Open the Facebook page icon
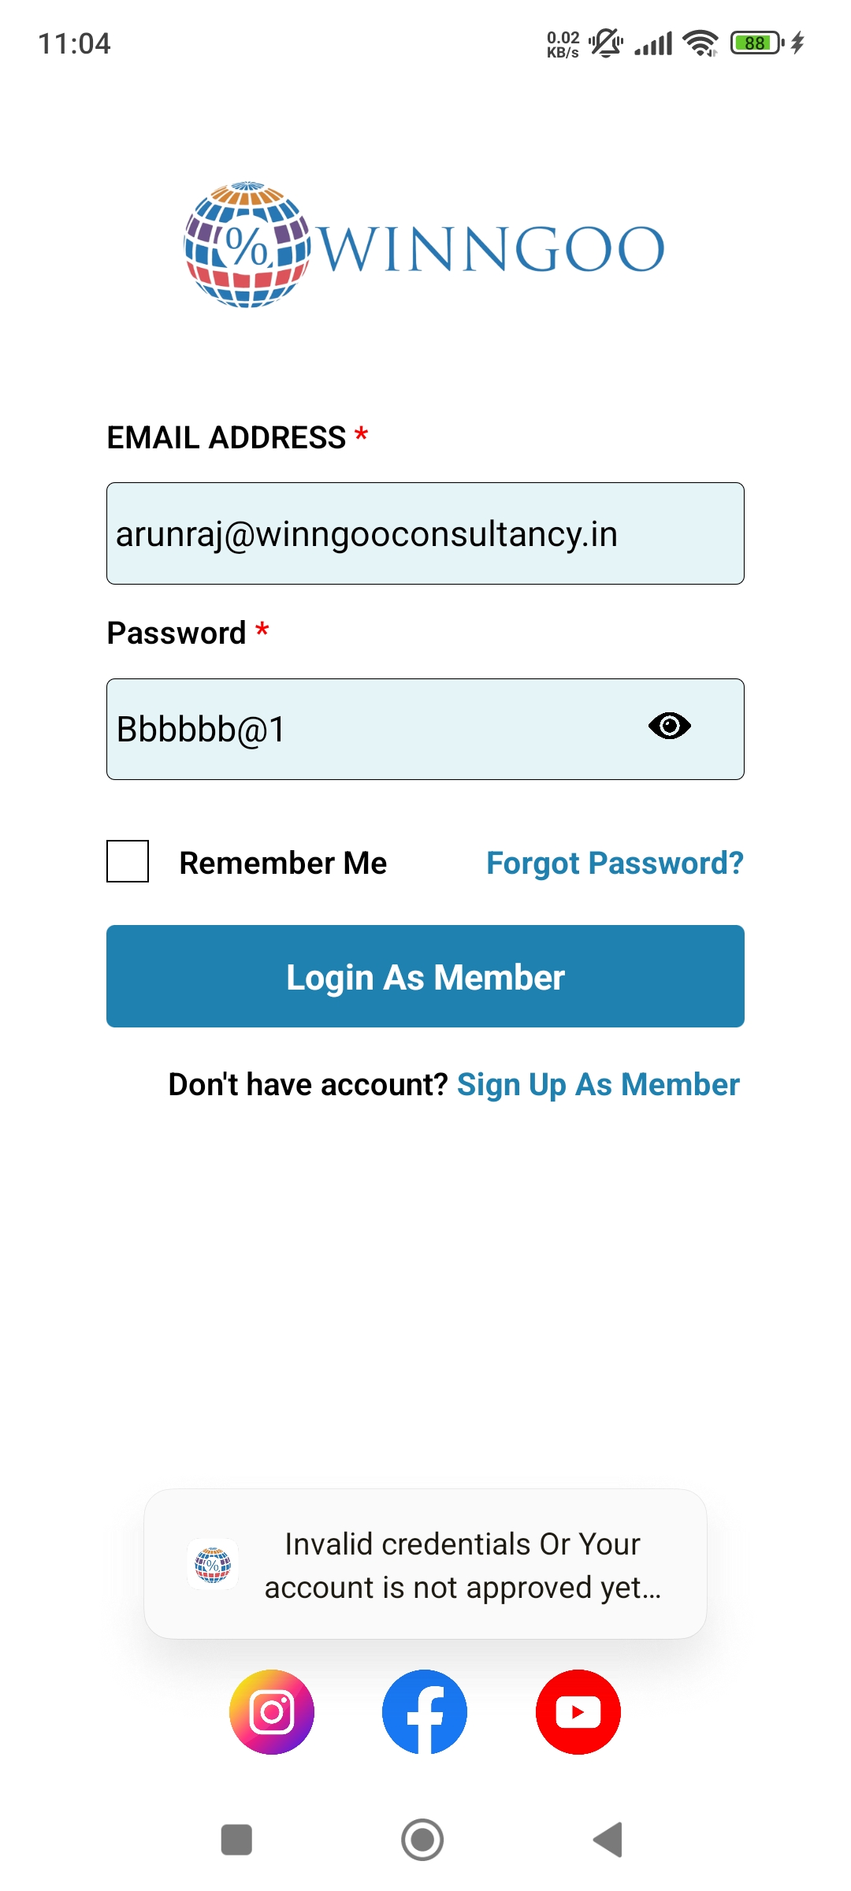Viewport: 851px width, 1891px height. tap(425, 1711)
